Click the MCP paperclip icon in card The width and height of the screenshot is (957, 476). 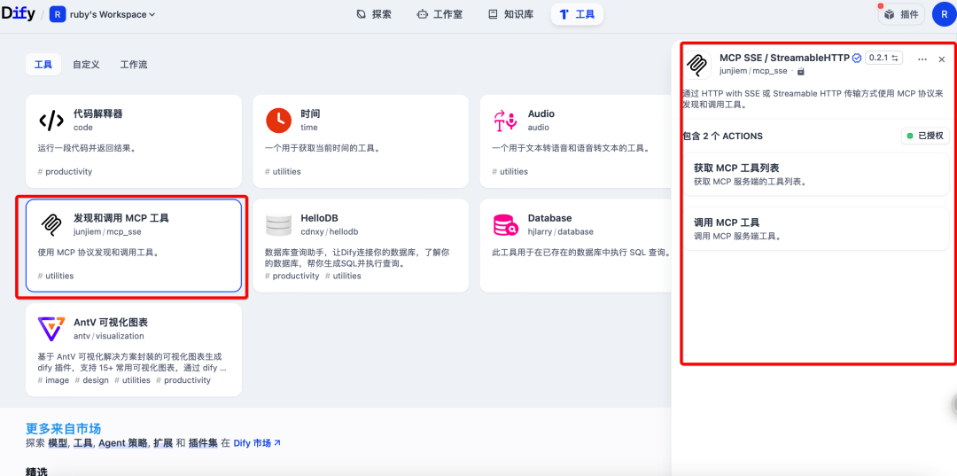pyautogui.click(x=51, y=224)
